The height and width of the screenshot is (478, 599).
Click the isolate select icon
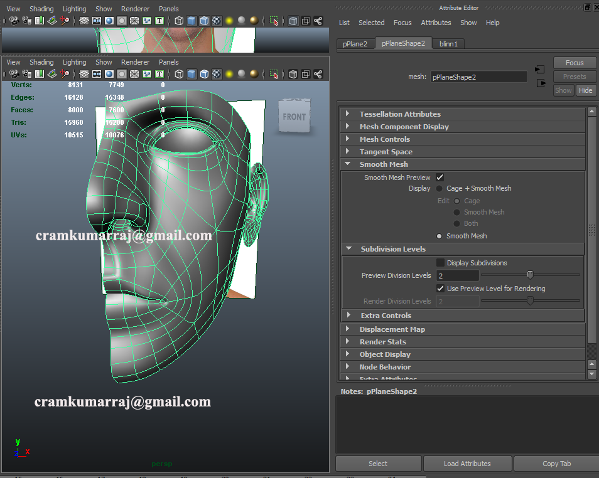coord(274,75)
